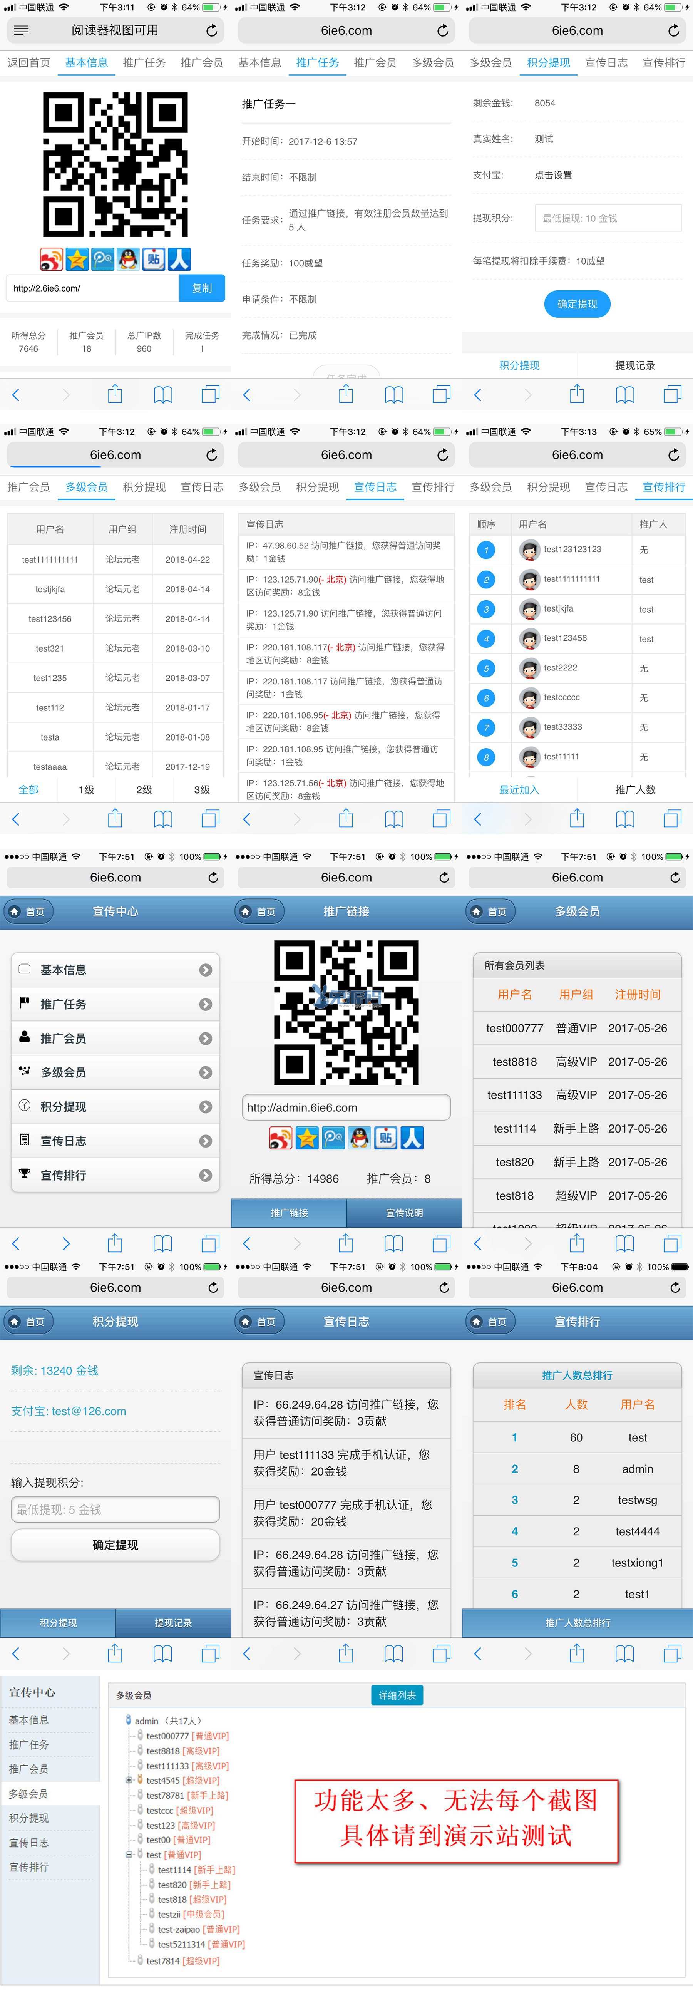Viewport: 693px width, 1992px height.
Task: Click the test321 username cell
Action: [x=50, y=648]
